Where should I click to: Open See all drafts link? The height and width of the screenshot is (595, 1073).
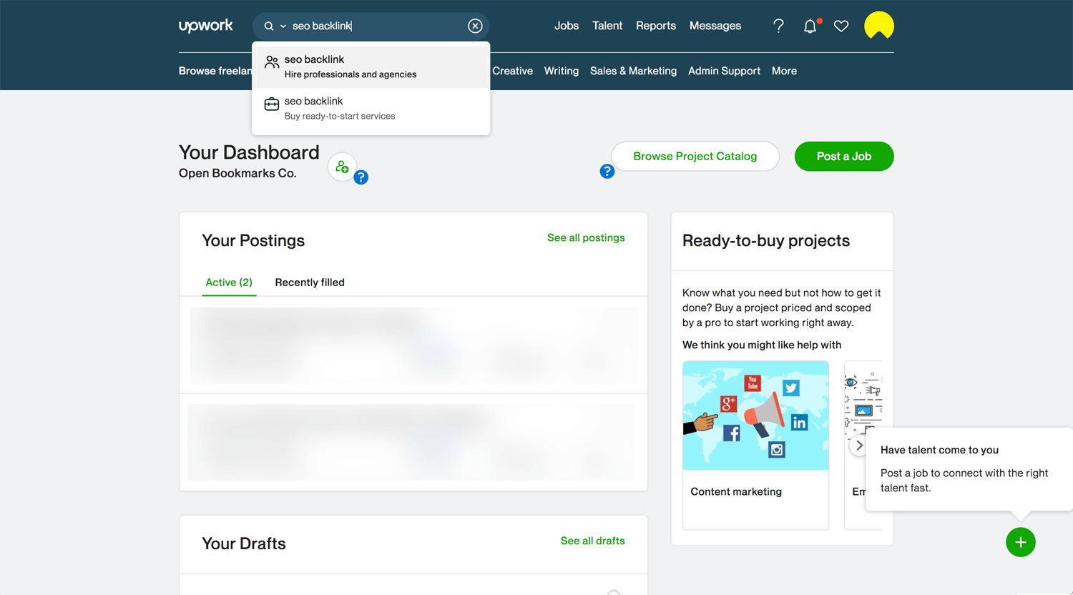click(592, 541)
